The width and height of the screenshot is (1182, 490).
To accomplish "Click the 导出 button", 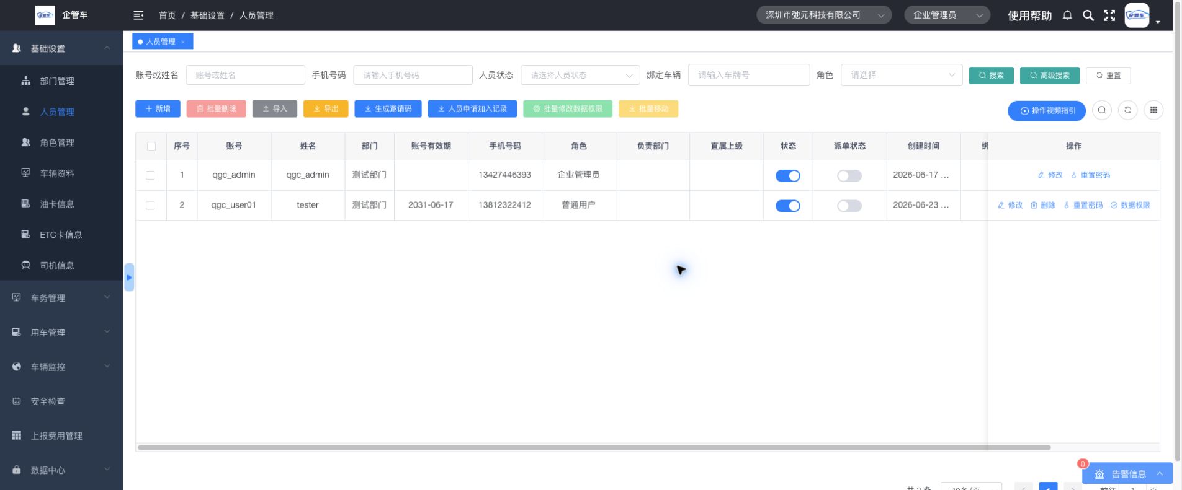I will click(326, 109).
